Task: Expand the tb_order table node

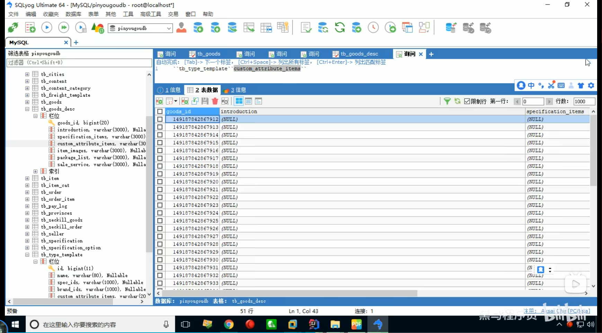Action: click(27, 192)
